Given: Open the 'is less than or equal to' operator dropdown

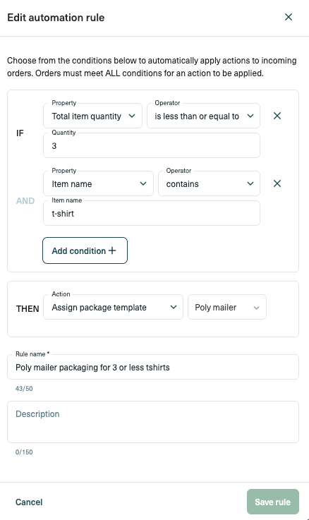Looking at the screenshot, I should 203,116.
